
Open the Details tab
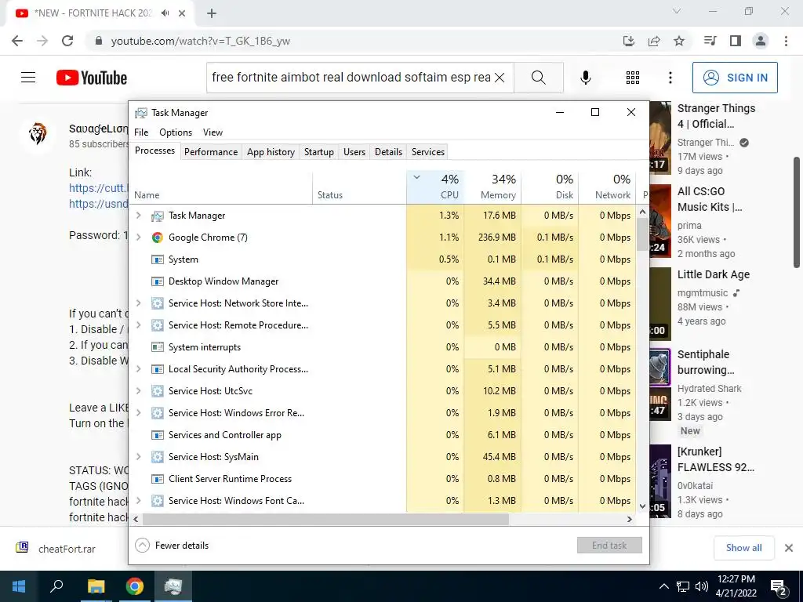[388, 152]
